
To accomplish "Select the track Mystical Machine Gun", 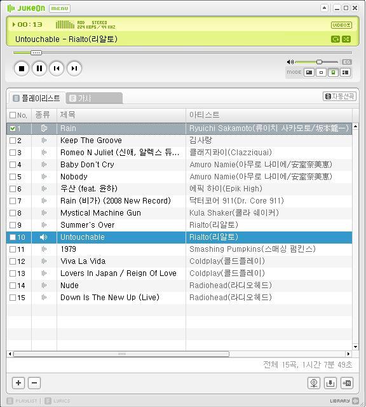I will click(x=100, y=213).
